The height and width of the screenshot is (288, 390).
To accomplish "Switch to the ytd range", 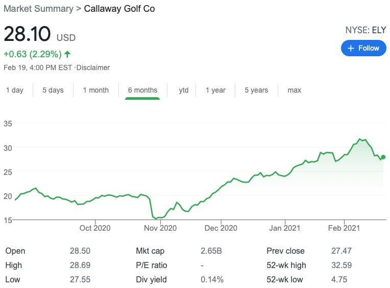I will [x=184, y=90].
